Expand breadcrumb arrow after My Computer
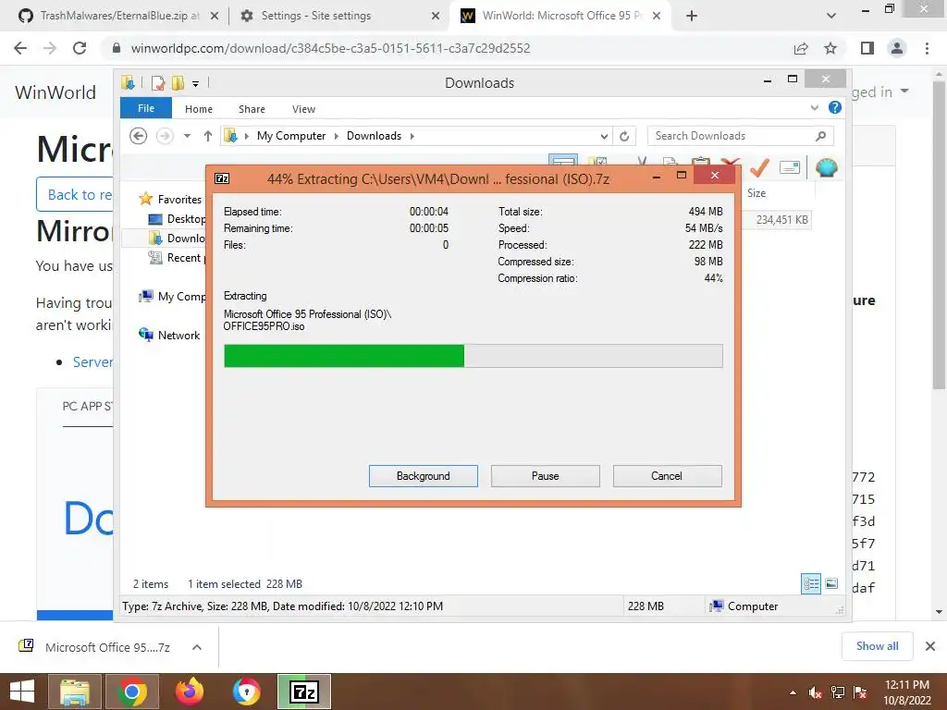The height and width of the screenshot is (710, 947). 337,136
